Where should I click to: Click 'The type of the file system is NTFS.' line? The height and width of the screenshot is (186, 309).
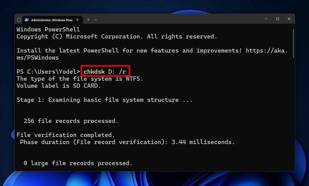80,79
